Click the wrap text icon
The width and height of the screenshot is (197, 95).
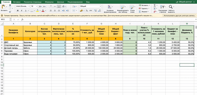pyautogui.click(x=74, y=6)
